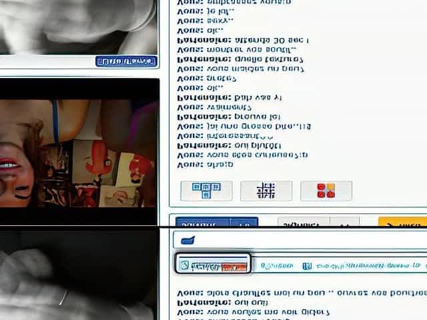Click the icon inside the outlined box with red label
The height and width of the screenshot is (320, 427).
pyautogui.click(x=185, y=266)
